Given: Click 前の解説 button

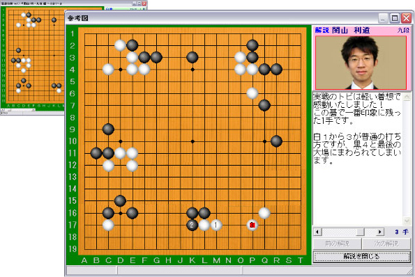Looking at the screenshot, I should (337, 244).
